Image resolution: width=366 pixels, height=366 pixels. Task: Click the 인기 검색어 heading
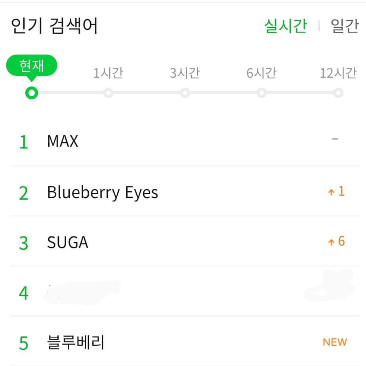click(x=55, y=26)
